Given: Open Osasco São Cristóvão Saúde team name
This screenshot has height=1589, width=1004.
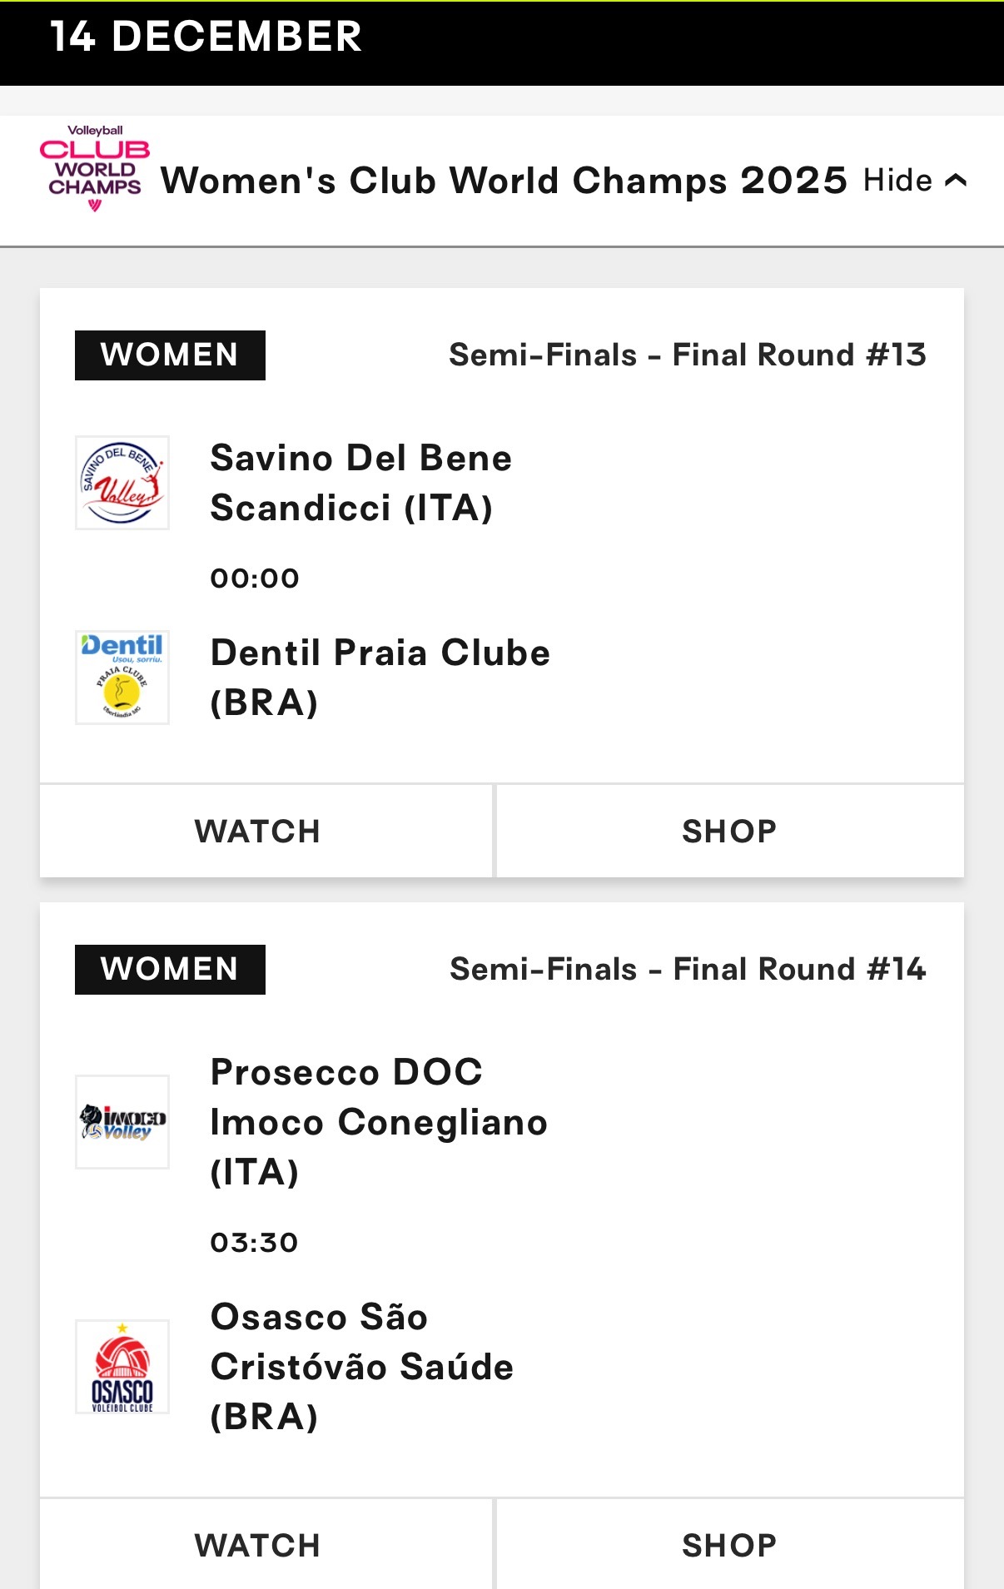Looking at the screenshot, I should [x=362, y=1367].
